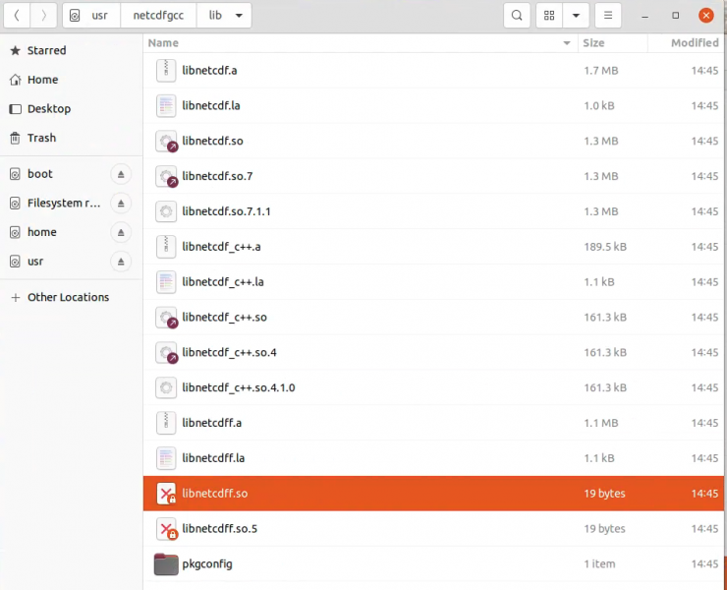Select the pkgconfig folder
The height and width of the screenshot is (590, 727).
coord(206,564)
